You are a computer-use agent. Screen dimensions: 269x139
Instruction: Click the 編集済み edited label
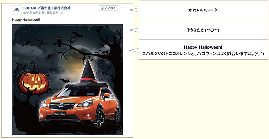click(x=52, y=13)
